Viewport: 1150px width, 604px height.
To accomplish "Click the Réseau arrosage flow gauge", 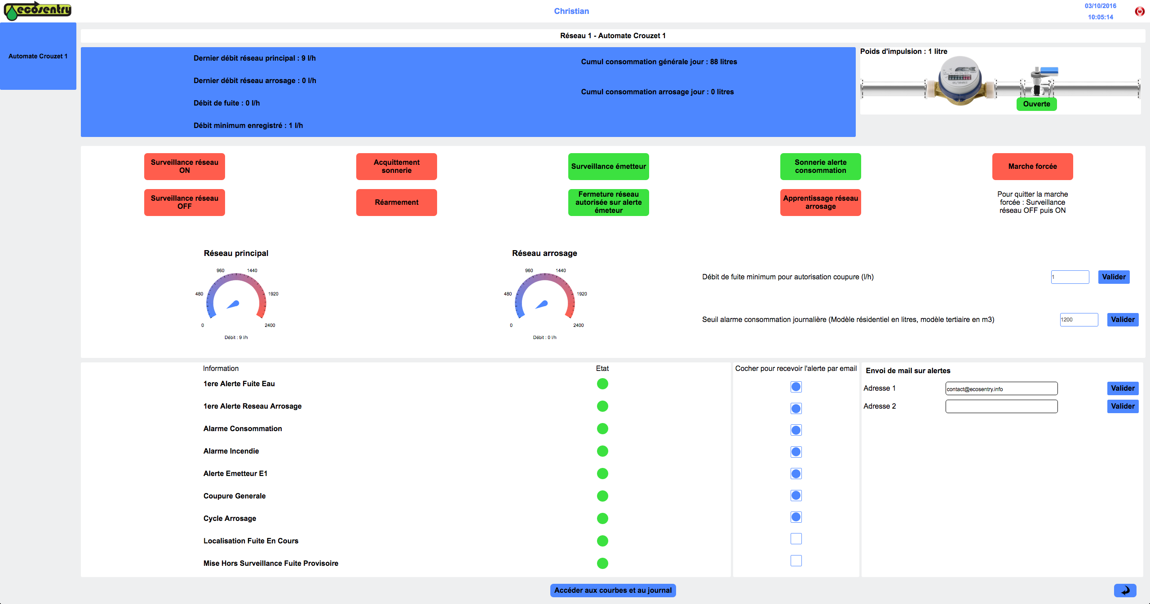I will pyautogui.click(x=544, y=299).
